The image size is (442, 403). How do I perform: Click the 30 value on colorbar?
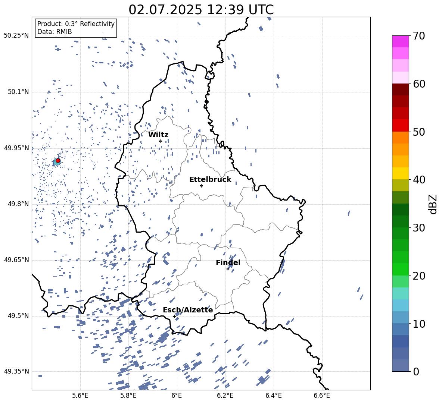point(418,228)
